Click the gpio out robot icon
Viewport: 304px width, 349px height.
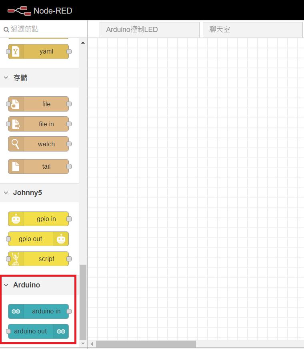click(x=61, y=239)
